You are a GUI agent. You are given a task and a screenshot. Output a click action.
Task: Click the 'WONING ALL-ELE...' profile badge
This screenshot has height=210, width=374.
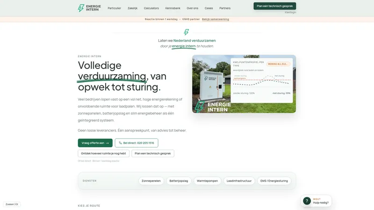click(x=278, y=64)
